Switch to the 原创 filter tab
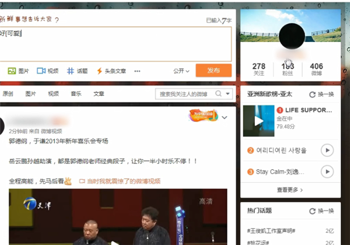Image resolution: width=350 pixels, height=245 pixels. click(x=8, y=94)
